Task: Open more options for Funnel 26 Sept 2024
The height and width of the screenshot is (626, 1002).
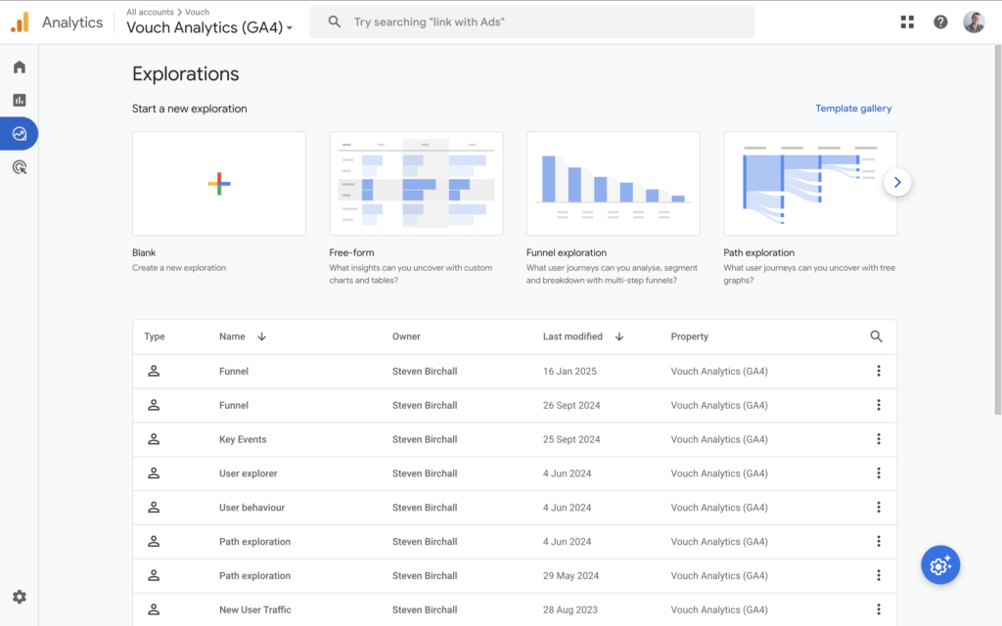Action: pos(879,405)
